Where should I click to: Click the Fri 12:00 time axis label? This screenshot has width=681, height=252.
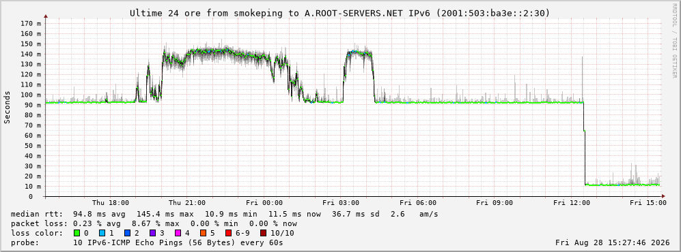click(572, 203)
